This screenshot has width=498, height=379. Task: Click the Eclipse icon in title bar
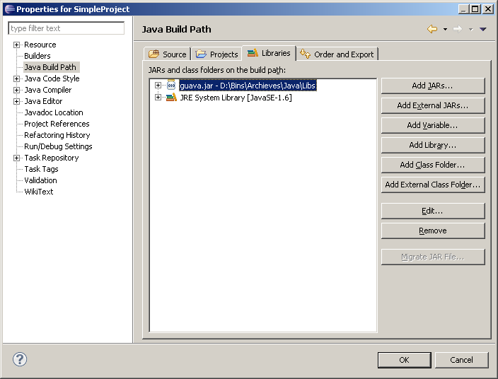(9, 9)
